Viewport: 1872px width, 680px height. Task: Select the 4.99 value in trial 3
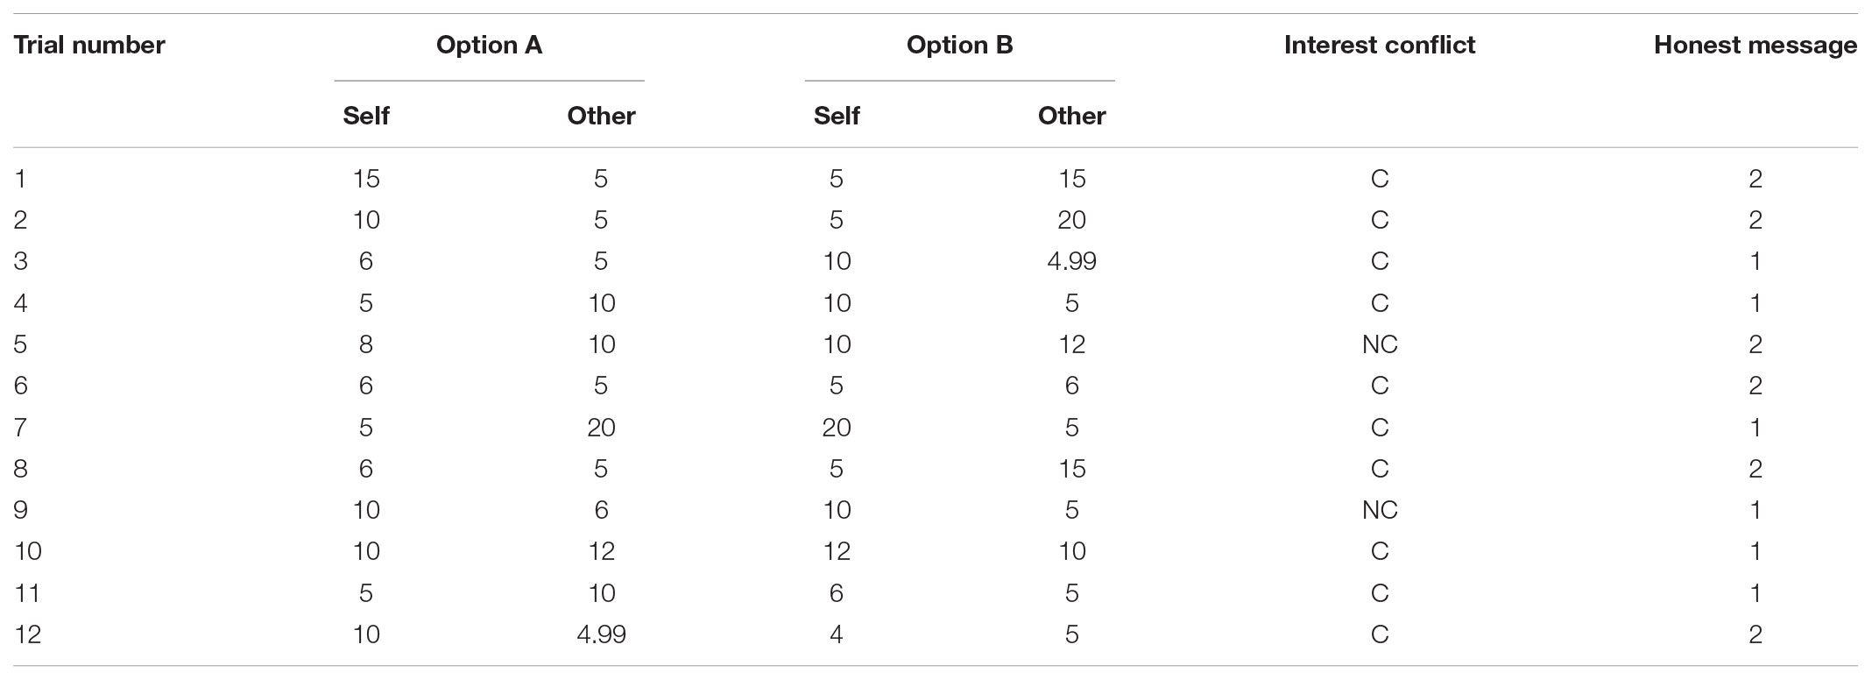pyautogui.click(x=1071, y=261)
